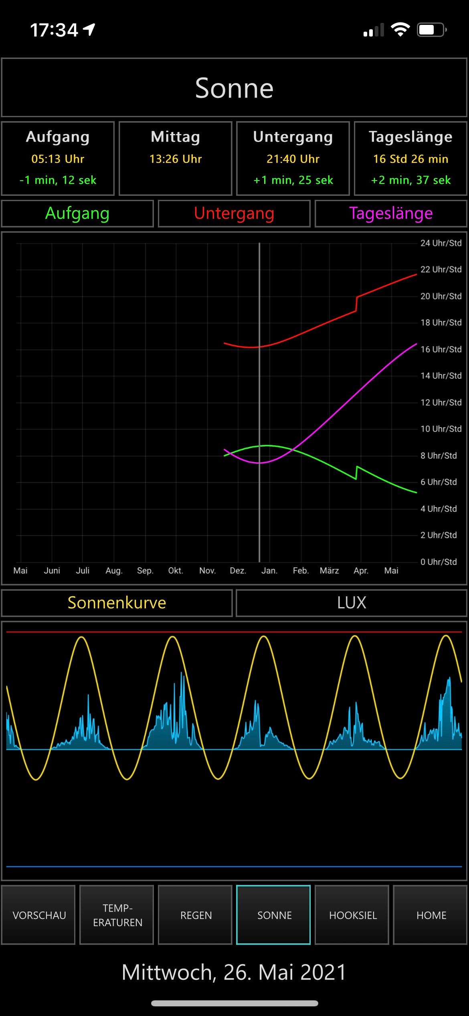469x1016 pixels.
Task: Toggle the red Untergang curve button
Action: [x=234, y=213]
